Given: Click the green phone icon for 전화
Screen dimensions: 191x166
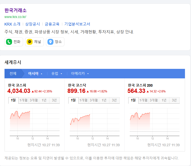Looking at the screenshot, I should tap(9, 42).
